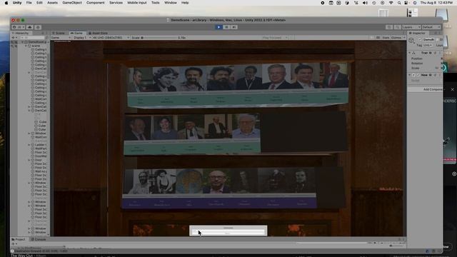Open the Transform component help icon
The width and height of the screenshot is (457, 257).
pos(431,53)
